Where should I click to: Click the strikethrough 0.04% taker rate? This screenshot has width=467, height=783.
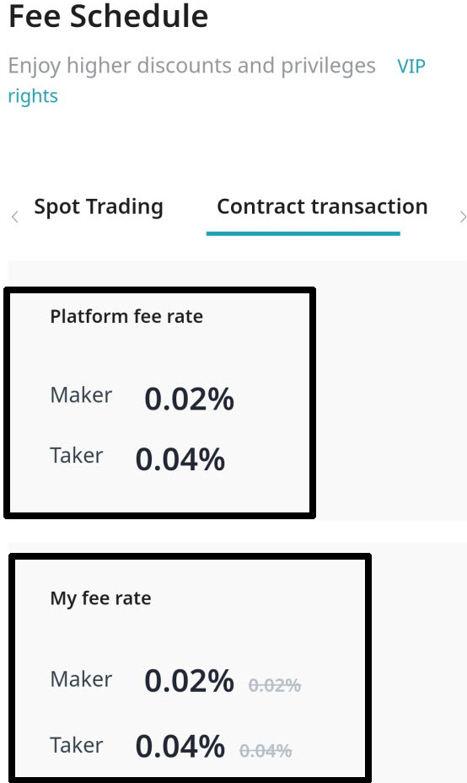266,750
